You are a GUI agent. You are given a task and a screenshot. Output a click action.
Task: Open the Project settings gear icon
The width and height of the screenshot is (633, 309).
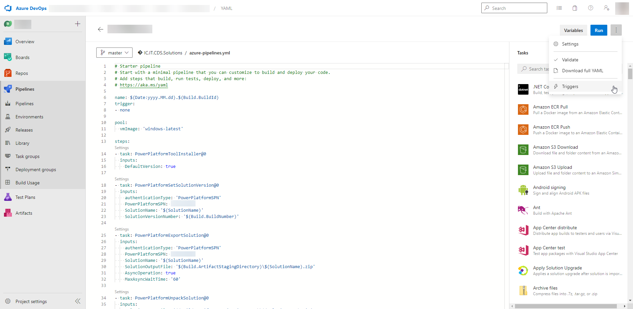[8, 301]
